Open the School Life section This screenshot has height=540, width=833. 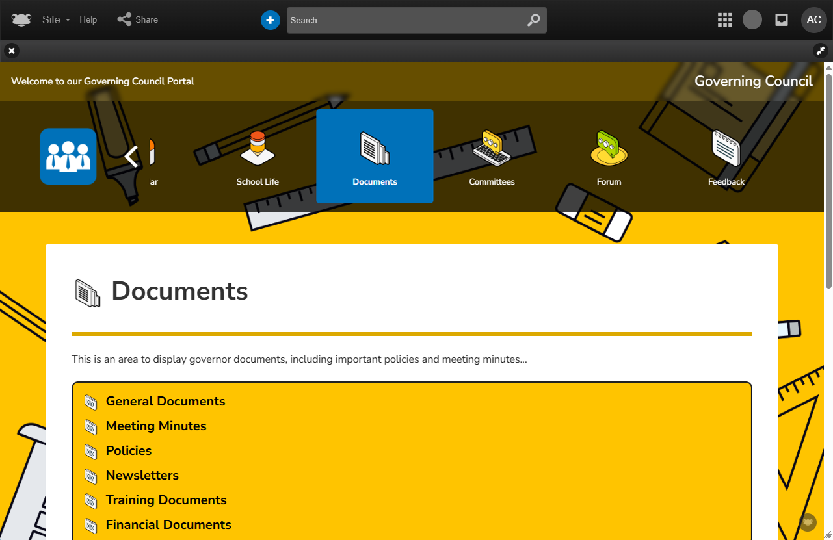[x=258, y=157]
